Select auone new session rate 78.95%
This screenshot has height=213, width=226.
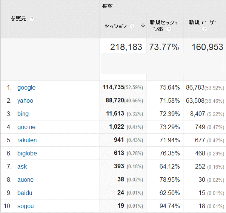[170, 180]
